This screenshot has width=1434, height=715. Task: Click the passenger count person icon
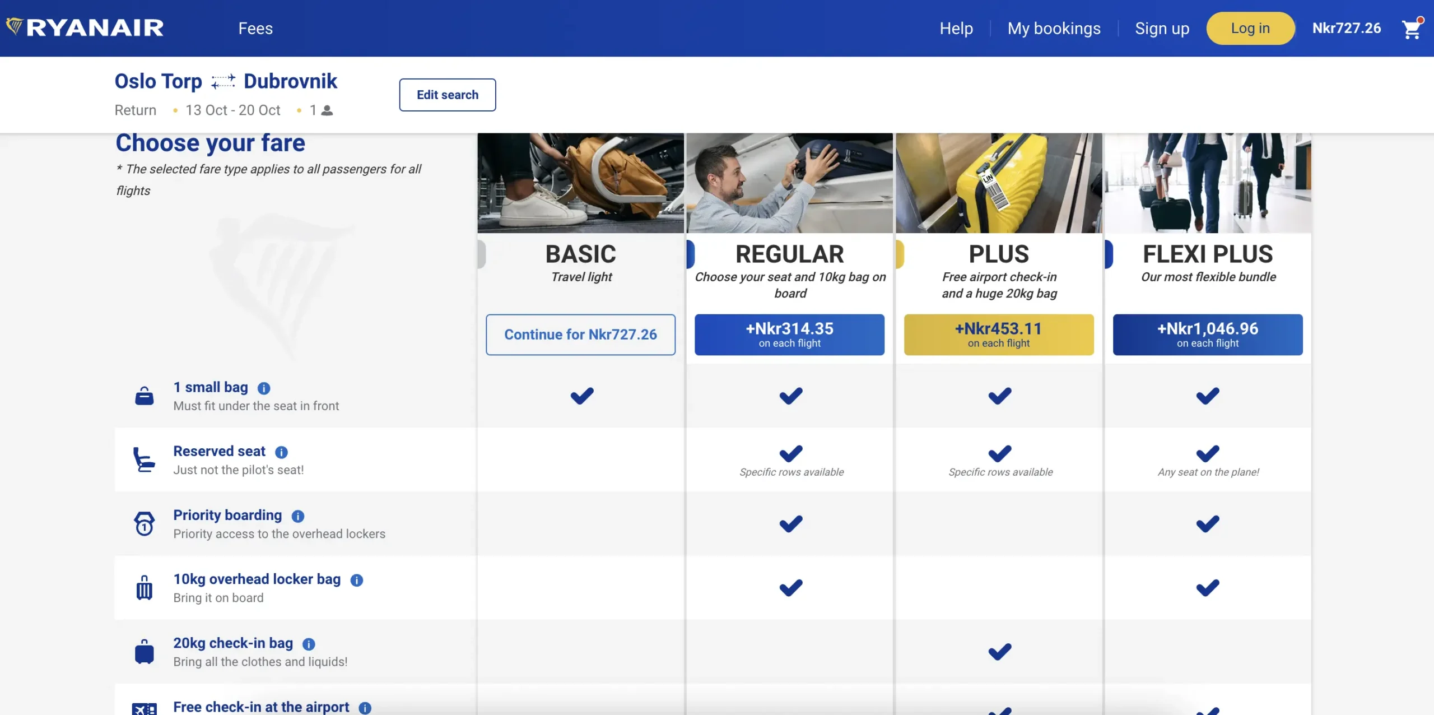pyautogui.click(x=327, y=110)
